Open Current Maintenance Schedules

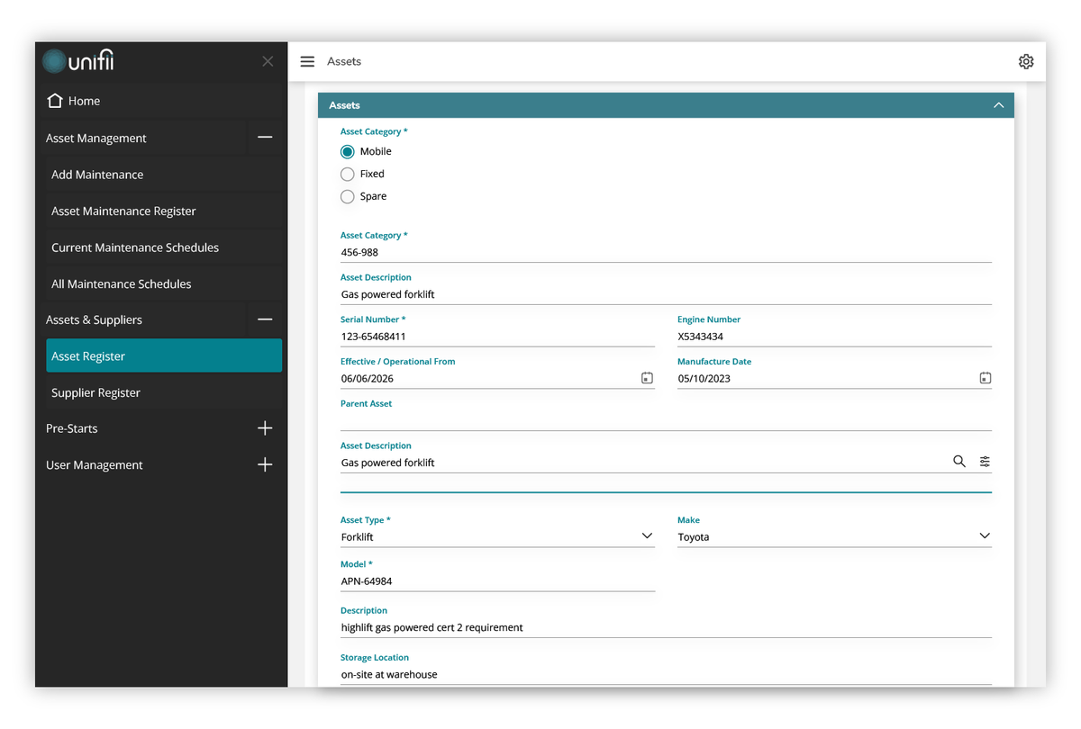[164, 247]
